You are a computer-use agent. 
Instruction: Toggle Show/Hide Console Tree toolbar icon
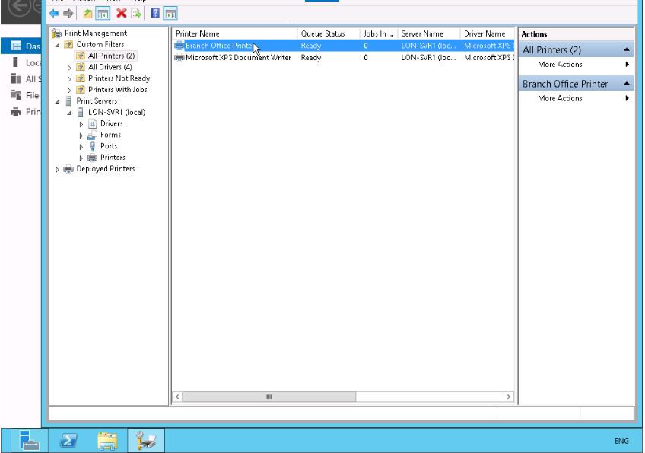[x=103, y=14]
